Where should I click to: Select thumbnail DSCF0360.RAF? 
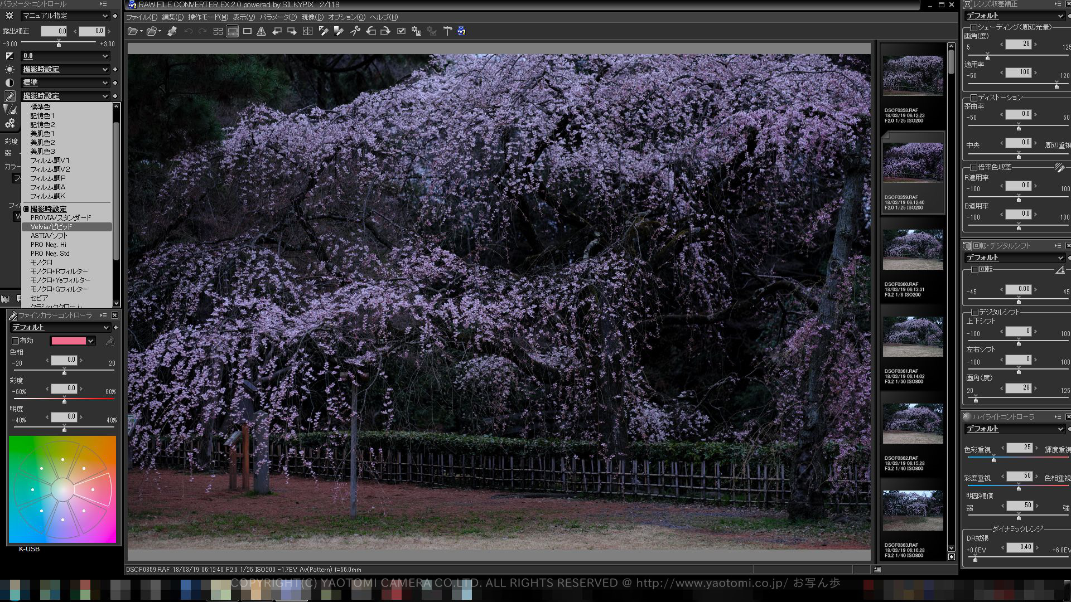(913, 260)
